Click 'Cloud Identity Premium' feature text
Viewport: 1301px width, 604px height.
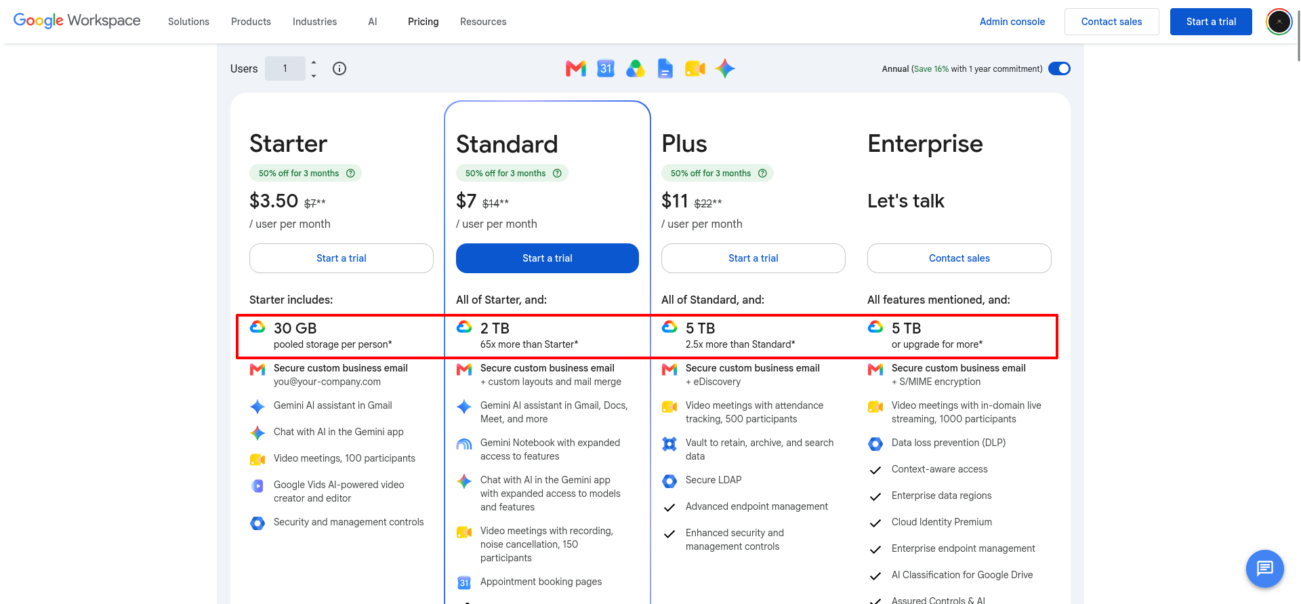(942, 522)
